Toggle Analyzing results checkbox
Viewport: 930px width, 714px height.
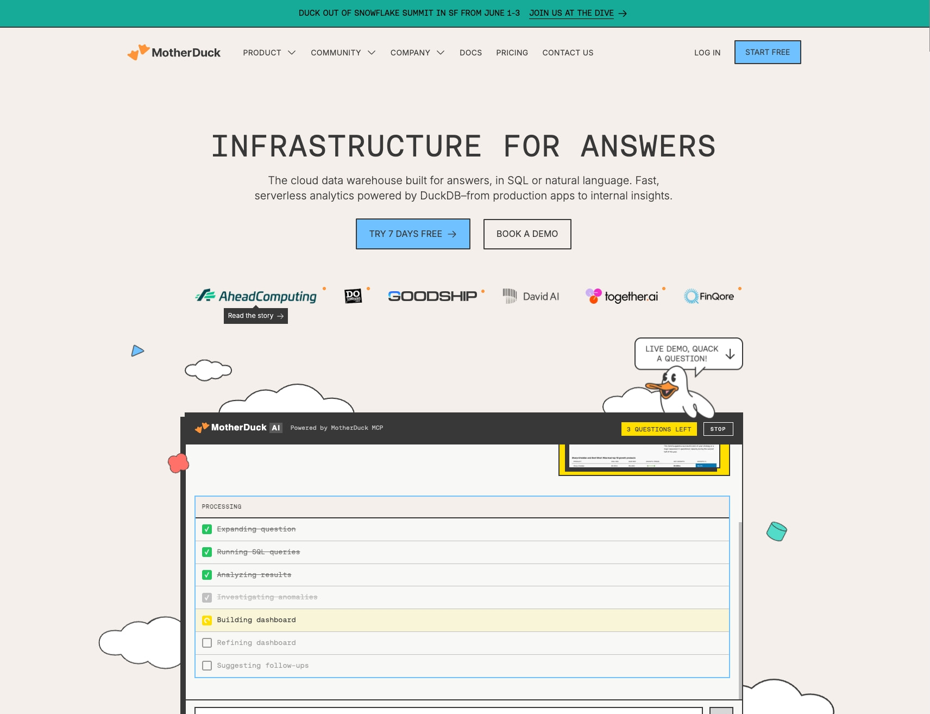[207, 575]
